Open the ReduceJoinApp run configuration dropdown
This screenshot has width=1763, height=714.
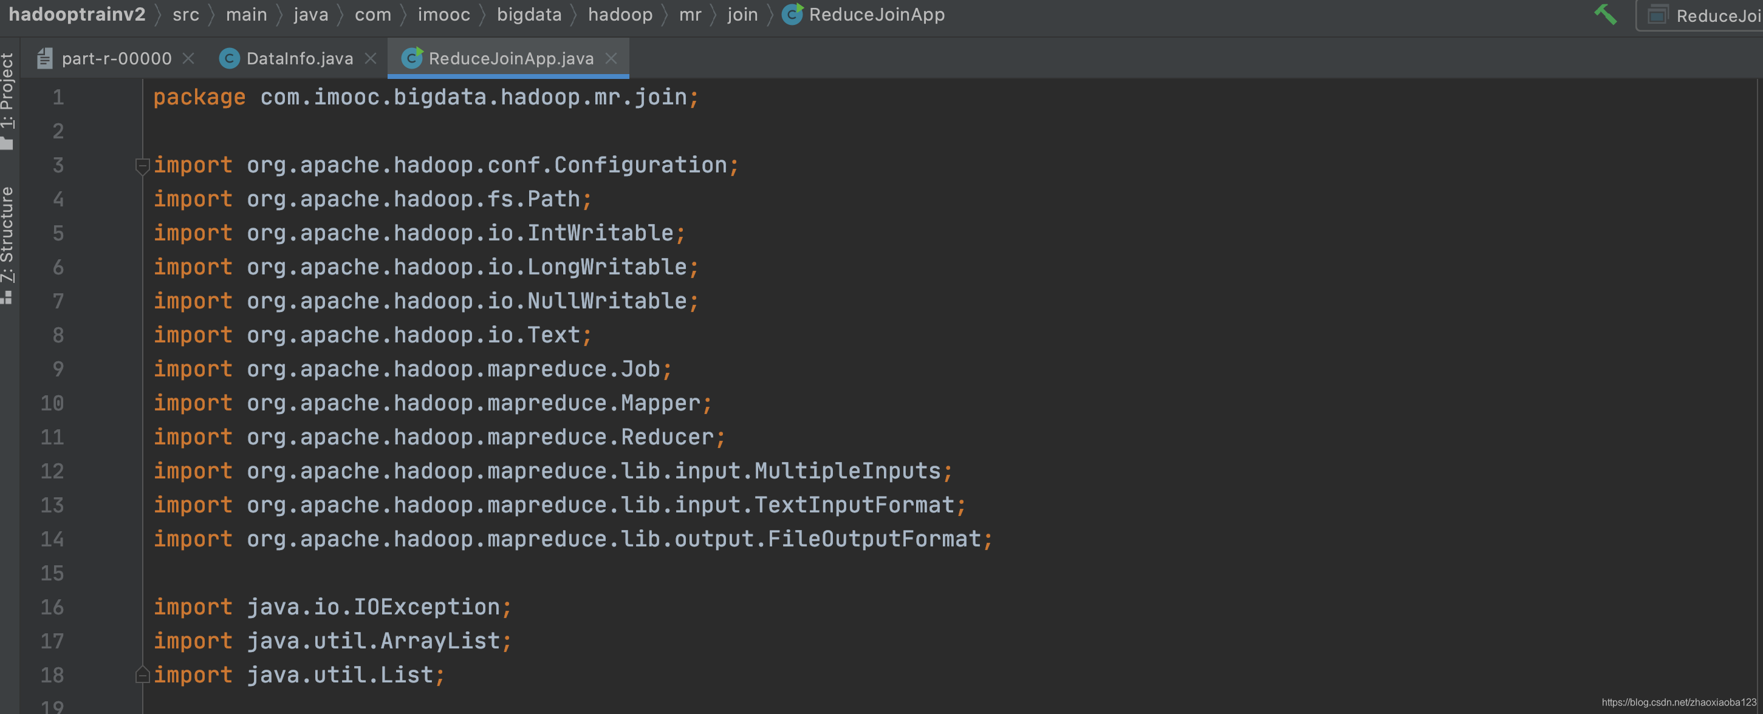click(x=1700, y=15)
